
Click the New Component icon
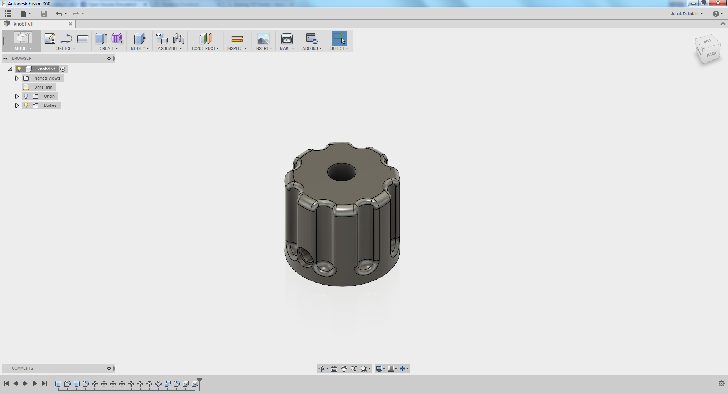[162, 38]
